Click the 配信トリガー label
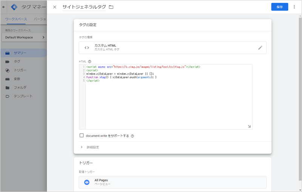Viewport: 302px width, 192px height. [x=87, y=172]
